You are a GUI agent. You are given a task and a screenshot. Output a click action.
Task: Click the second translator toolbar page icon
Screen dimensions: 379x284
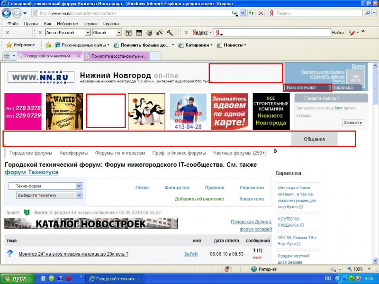click(x=139, y=33)
